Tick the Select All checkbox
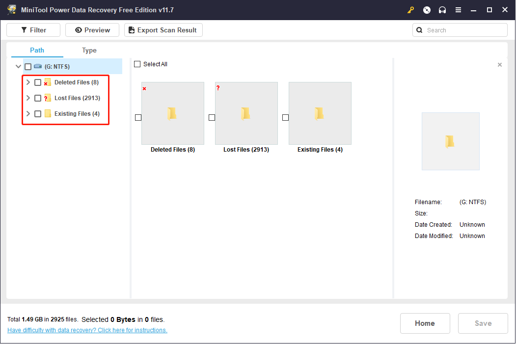 pos(137,64)
